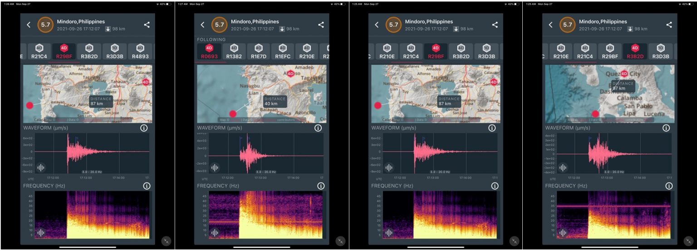This screenshot has width=697, height=251.
Task: Tap the 3.0 - 20.0 Hz filter label in the R0693 view
Action: point(266,172)
